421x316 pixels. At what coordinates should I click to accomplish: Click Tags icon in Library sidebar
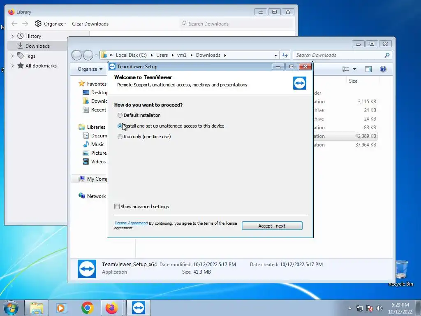point(21,56)
